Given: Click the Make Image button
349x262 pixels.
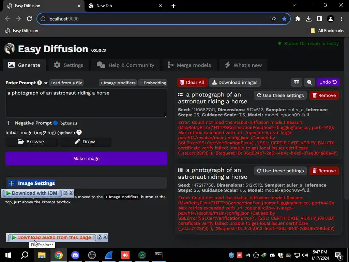Looking at the screenshot, I should pyautogui.click(x=86, y=158).
